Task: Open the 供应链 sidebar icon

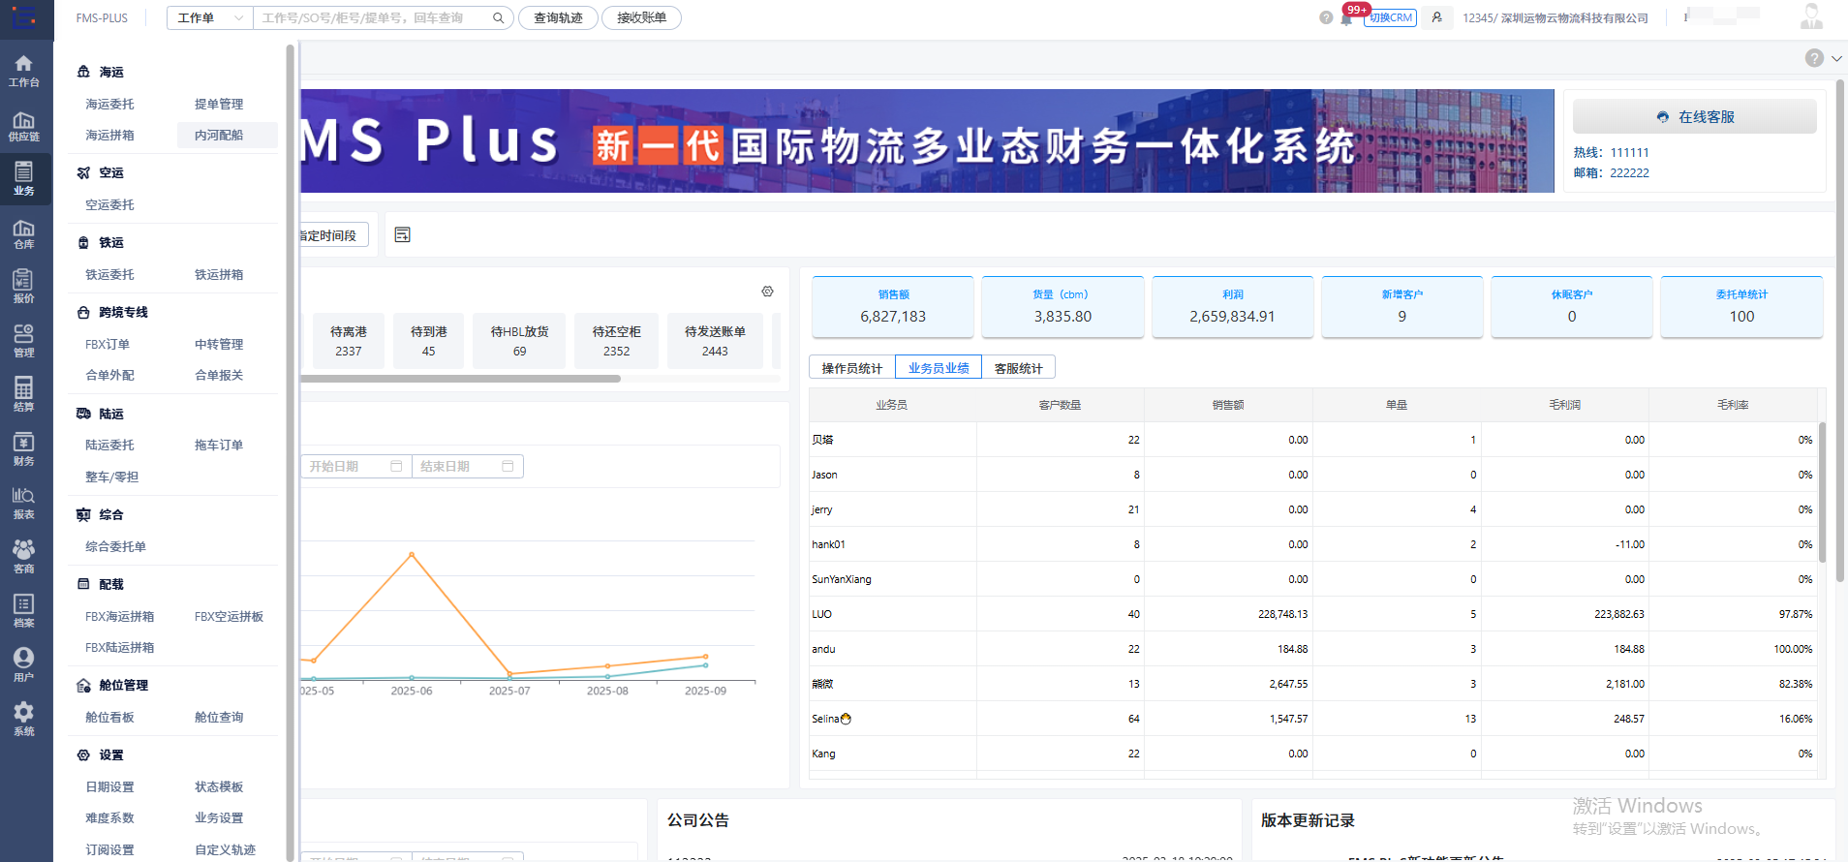Action: (x=24, y=126)
